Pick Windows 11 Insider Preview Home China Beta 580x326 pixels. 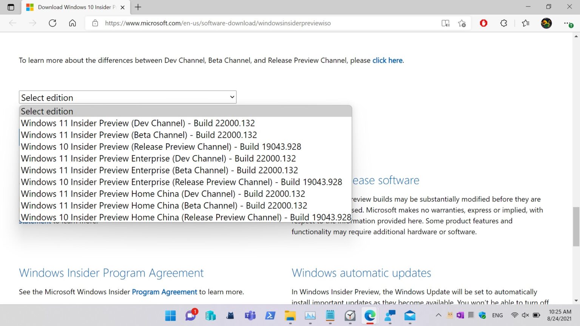tap(164, 205)
